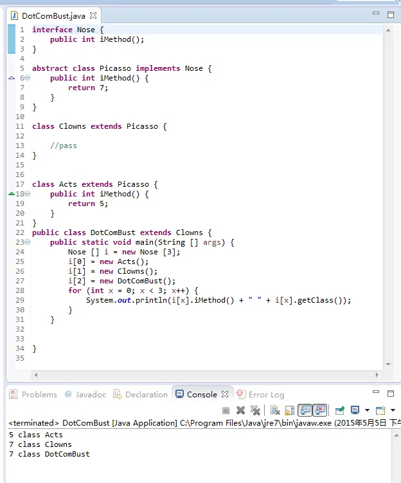
Task: Toggle Scroll Lock in the console
Action: (x=289, y=410)
